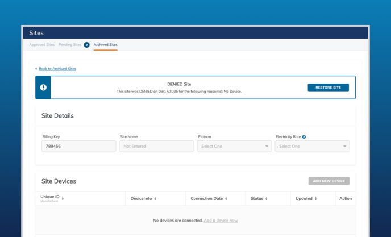Sort by Updated column arrows
This screenshot has height=237, width=391.
316,199
